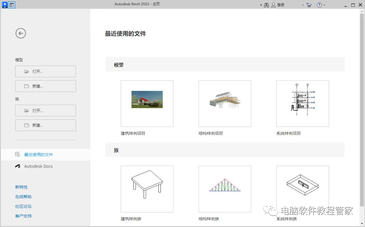Click the 建筑样例项目 caption text

point(133,133)
